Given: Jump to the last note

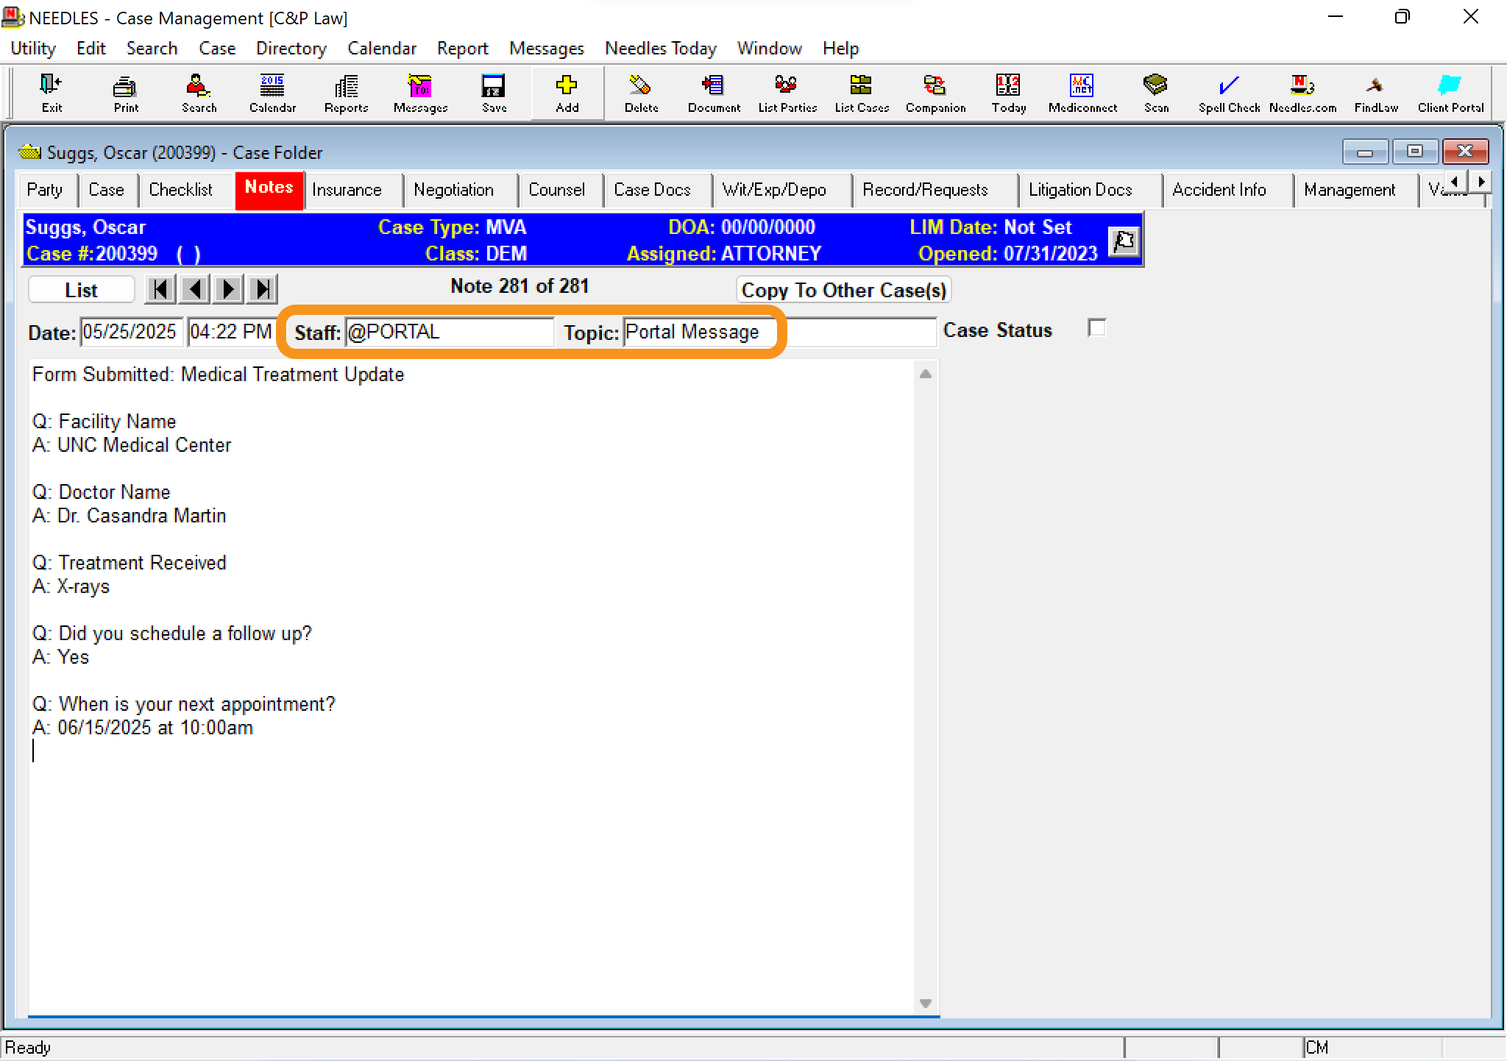Looking at the screenshot, I should pos(262,289).
